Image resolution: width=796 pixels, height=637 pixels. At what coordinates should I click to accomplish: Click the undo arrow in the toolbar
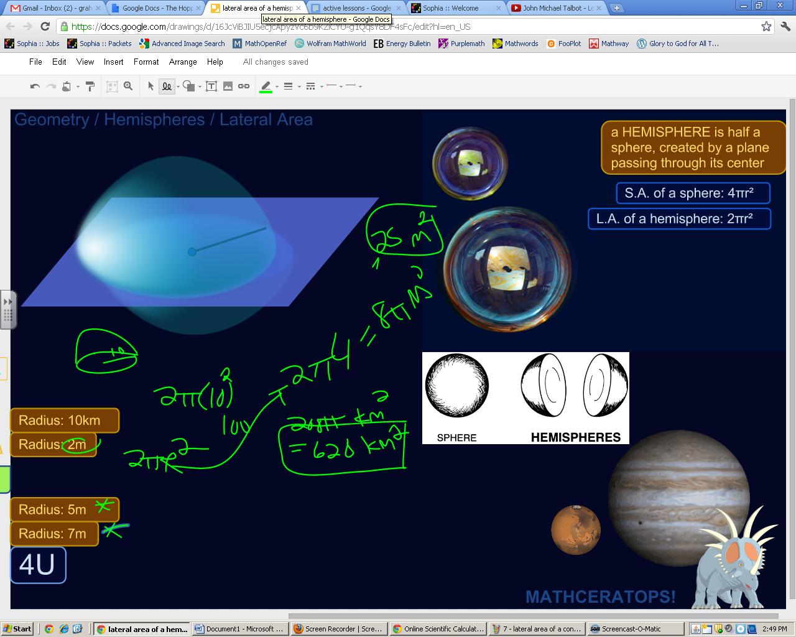(x=34, y=86)
